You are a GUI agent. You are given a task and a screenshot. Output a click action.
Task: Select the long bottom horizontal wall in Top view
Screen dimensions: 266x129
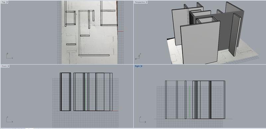94,55
